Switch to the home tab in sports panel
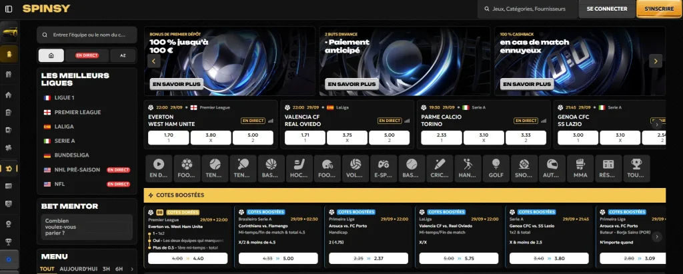This screenshot has height=274, width=683. tap(51, 55)
